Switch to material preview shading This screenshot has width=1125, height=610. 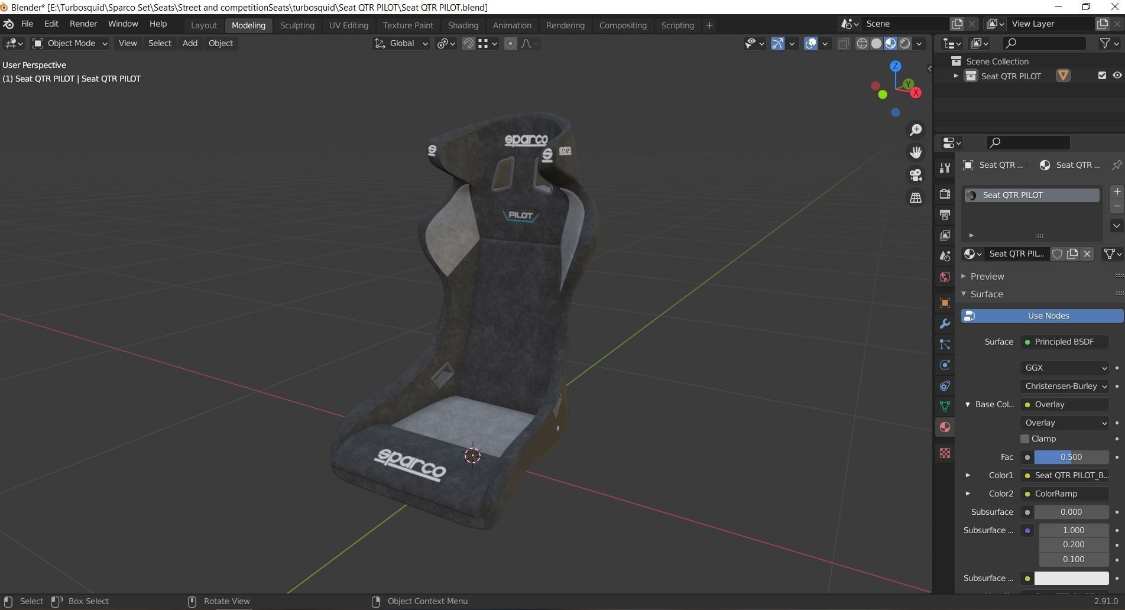pos(890,43)
